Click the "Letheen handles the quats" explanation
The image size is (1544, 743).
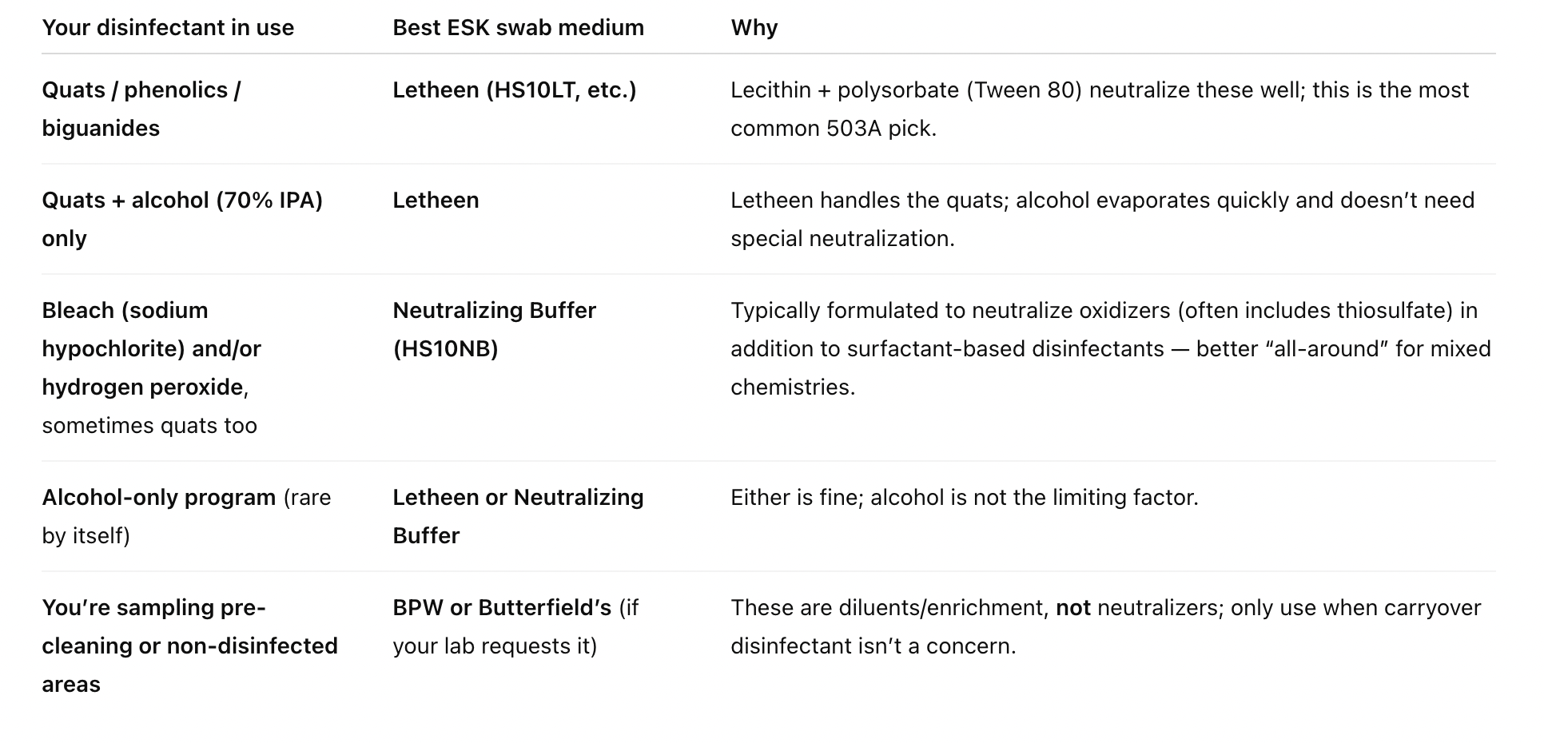pyautogui.click(x=1102, y=219)
